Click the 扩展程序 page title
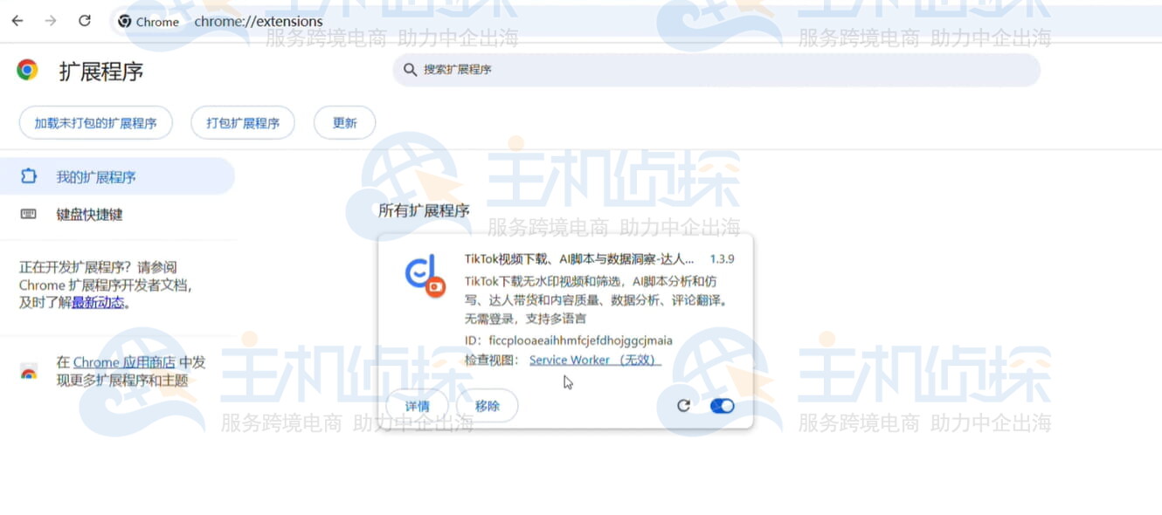This screenshot has height=515, width=1162. (101, 72)
